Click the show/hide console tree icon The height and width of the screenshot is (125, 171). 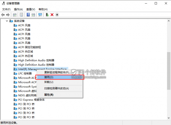(15, 15)
